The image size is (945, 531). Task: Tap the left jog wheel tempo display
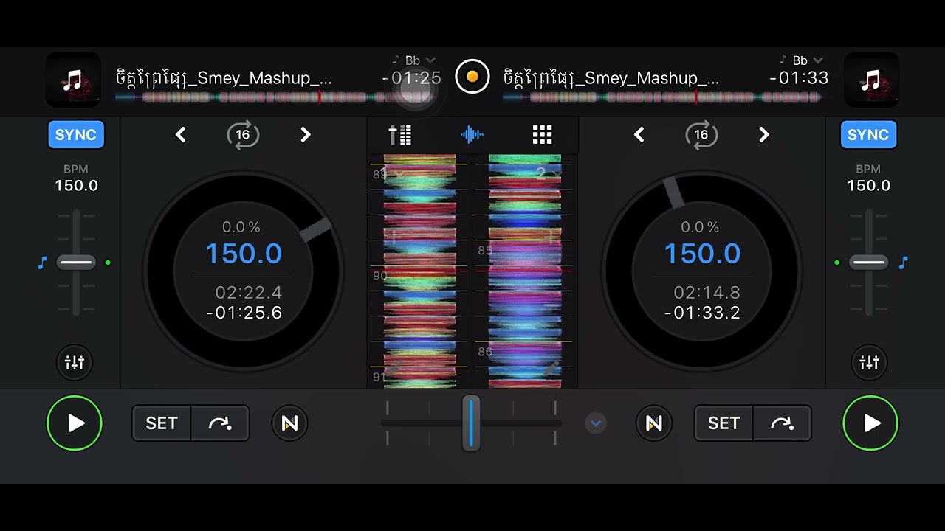coord(244,254)
